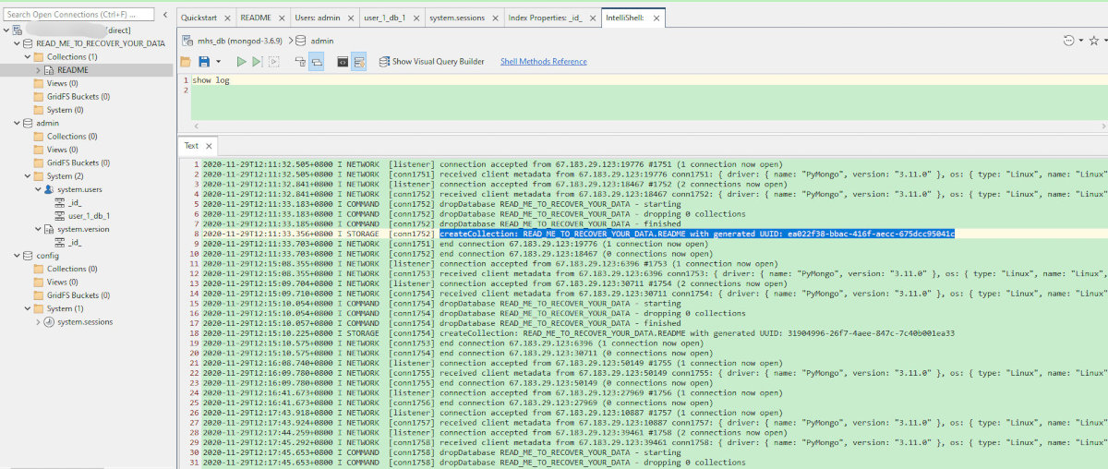Open the query history clock icon

[1069, 41]
